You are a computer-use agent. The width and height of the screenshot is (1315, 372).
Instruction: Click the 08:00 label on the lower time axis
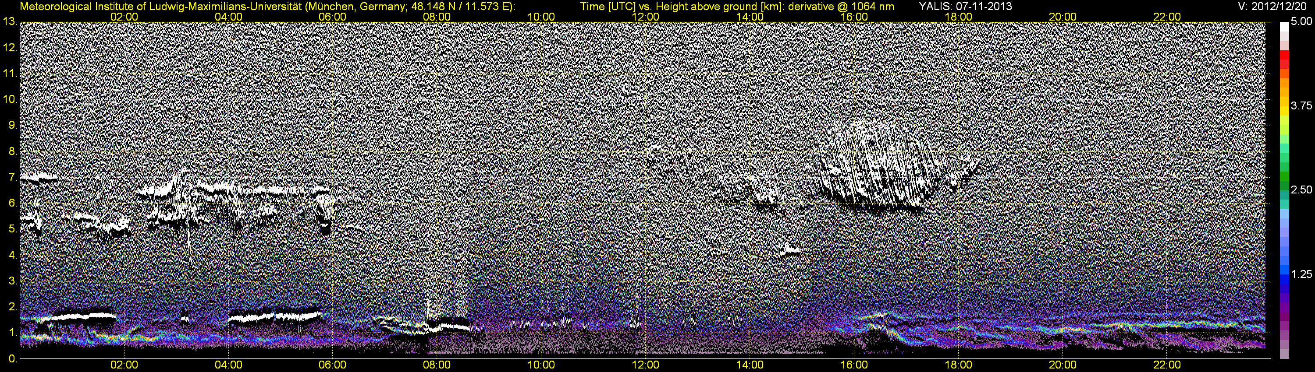[437, 365]
